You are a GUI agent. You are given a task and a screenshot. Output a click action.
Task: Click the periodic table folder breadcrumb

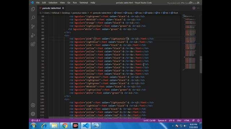point(79,13)
